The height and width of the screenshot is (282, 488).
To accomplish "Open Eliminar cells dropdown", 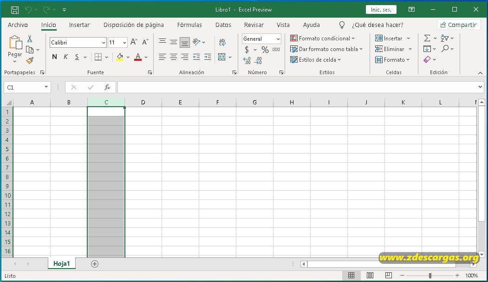I will coord(410,49).
